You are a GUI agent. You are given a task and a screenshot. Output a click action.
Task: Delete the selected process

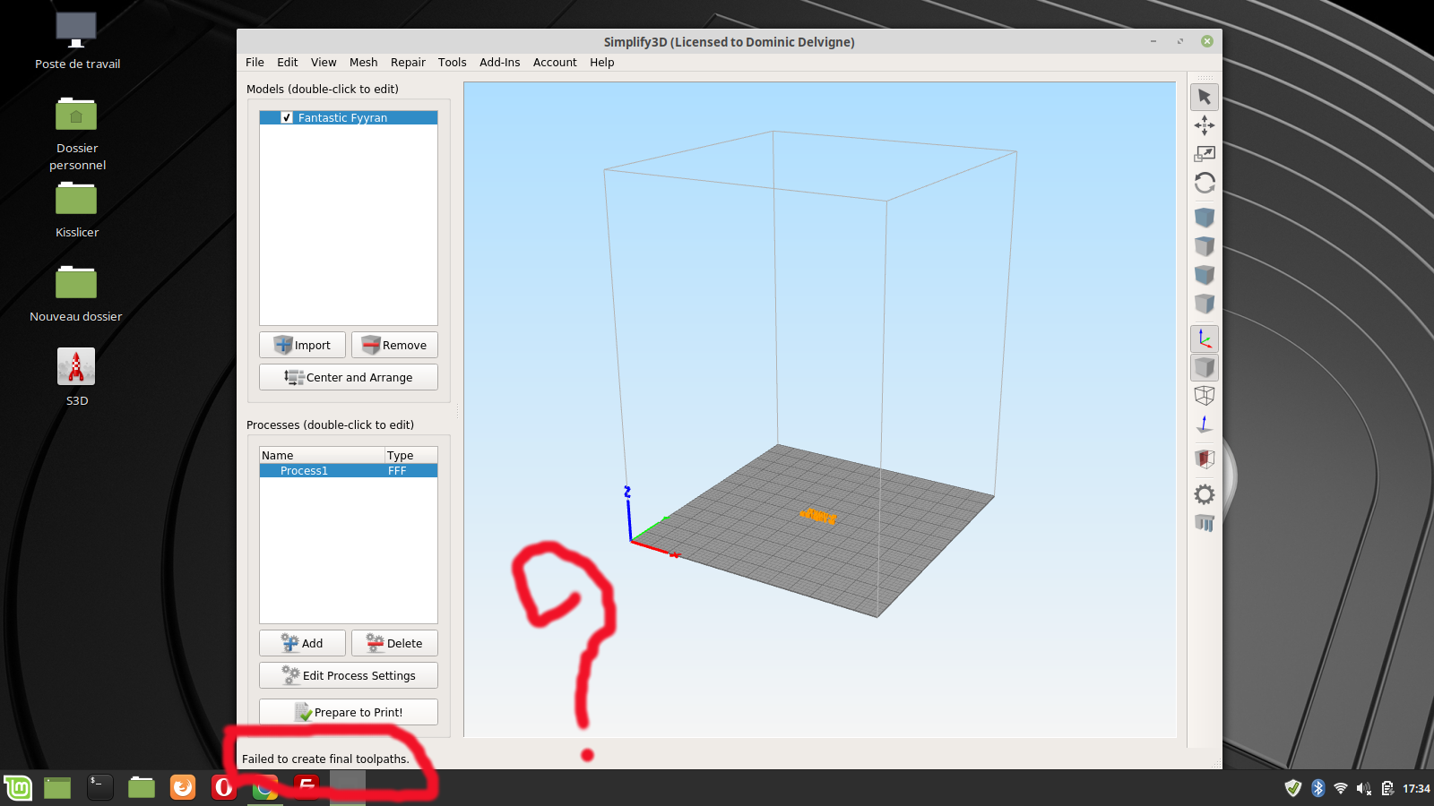tap(394, 643)
